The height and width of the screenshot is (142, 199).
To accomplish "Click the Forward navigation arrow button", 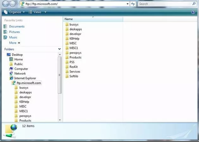I will [12, 4].
